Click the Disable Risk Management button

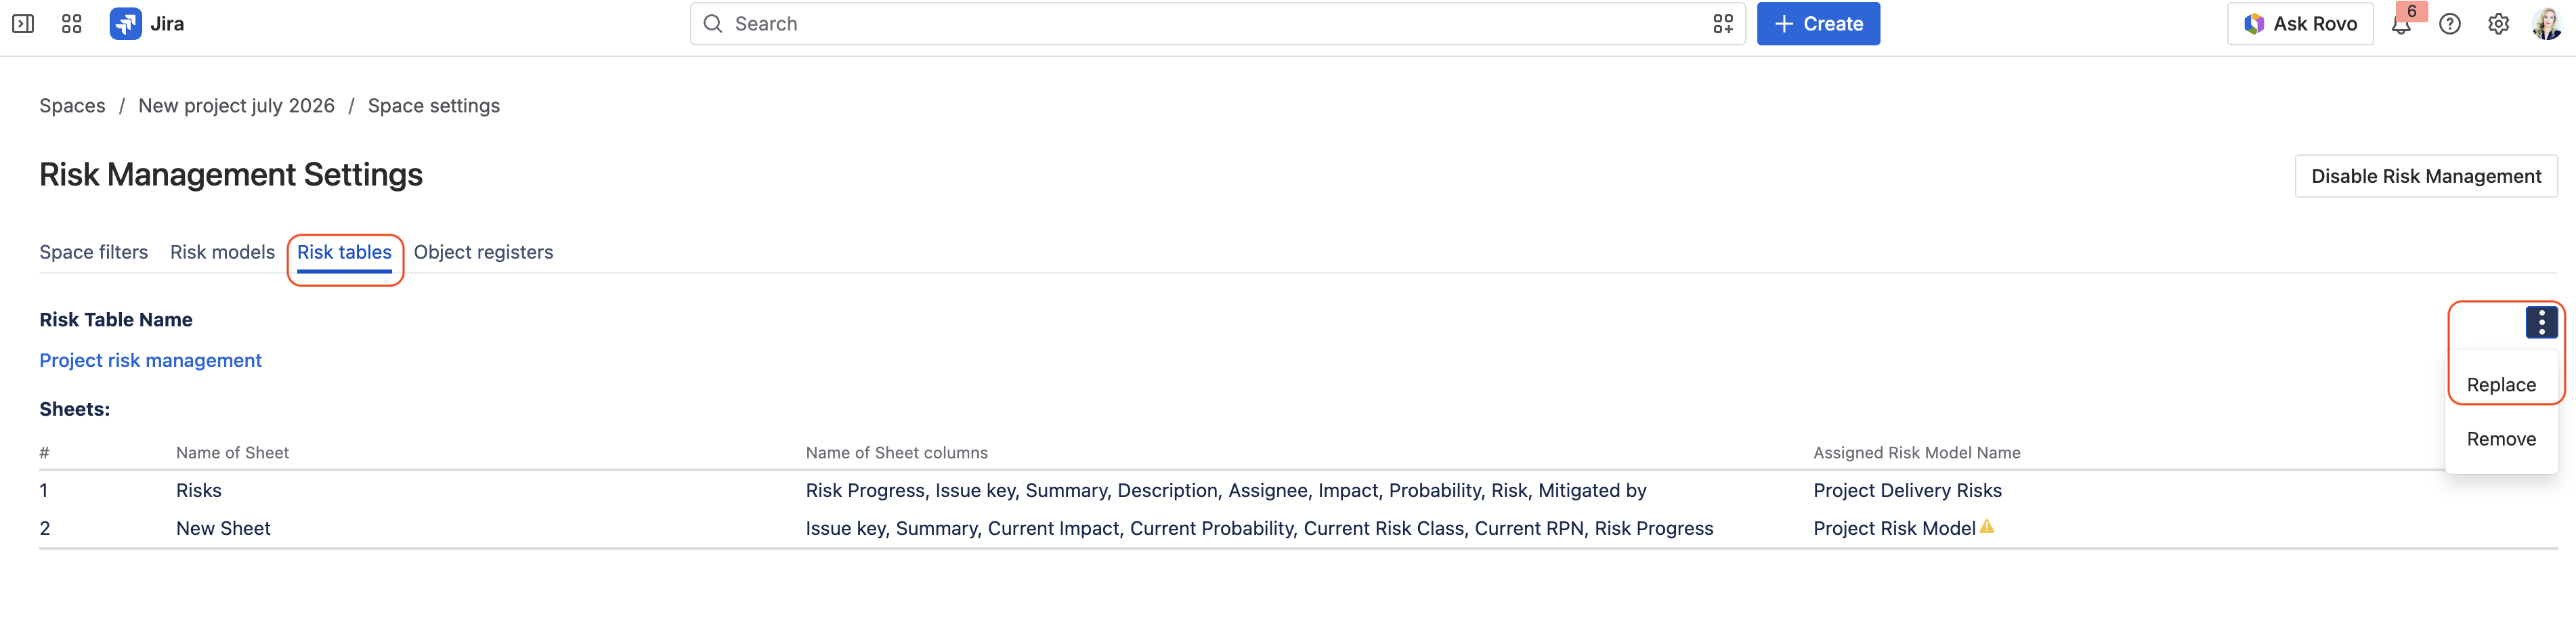tap(2425, 176)
